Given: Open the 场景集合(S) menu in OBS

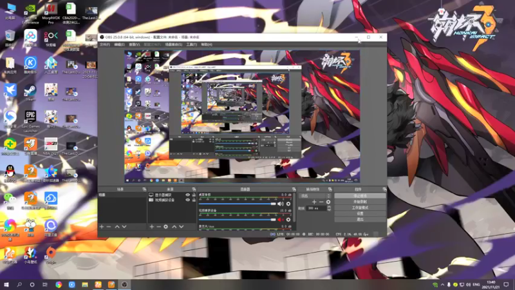Looking at the screenshot, I should pyautogui.click(x=173, y=44).
